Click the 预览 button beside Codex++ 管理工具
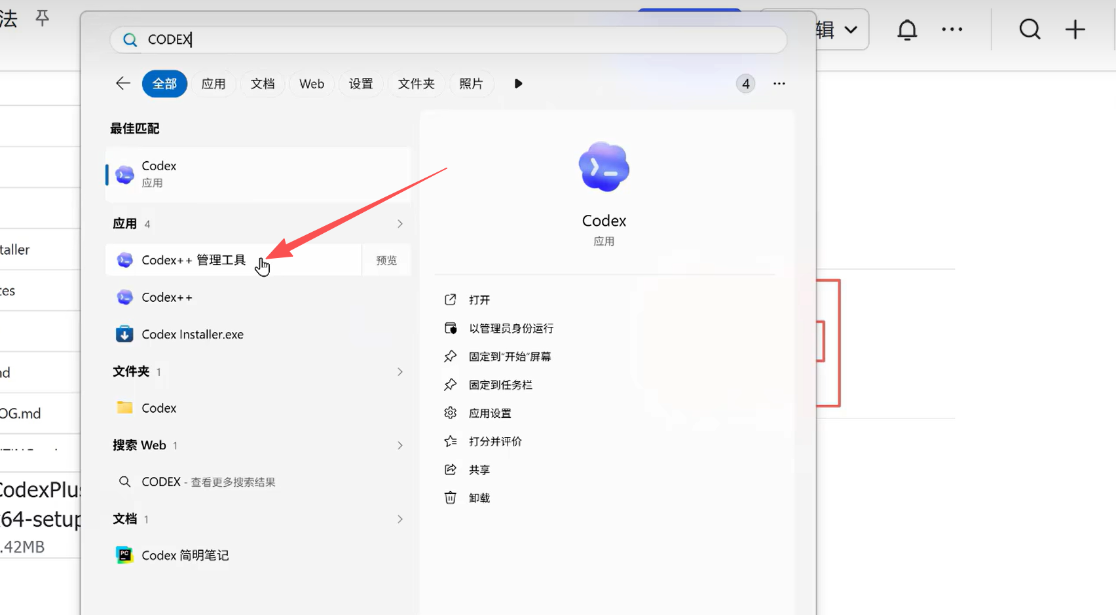This screenshot has width=1116, height=615. pyautogui.click(x=386, y=260)
